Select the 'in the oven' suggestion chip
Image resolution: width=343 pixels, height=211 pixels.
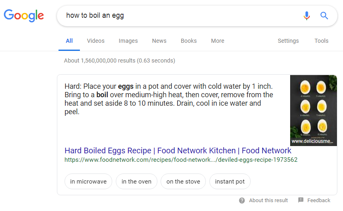tap(136, 182)
